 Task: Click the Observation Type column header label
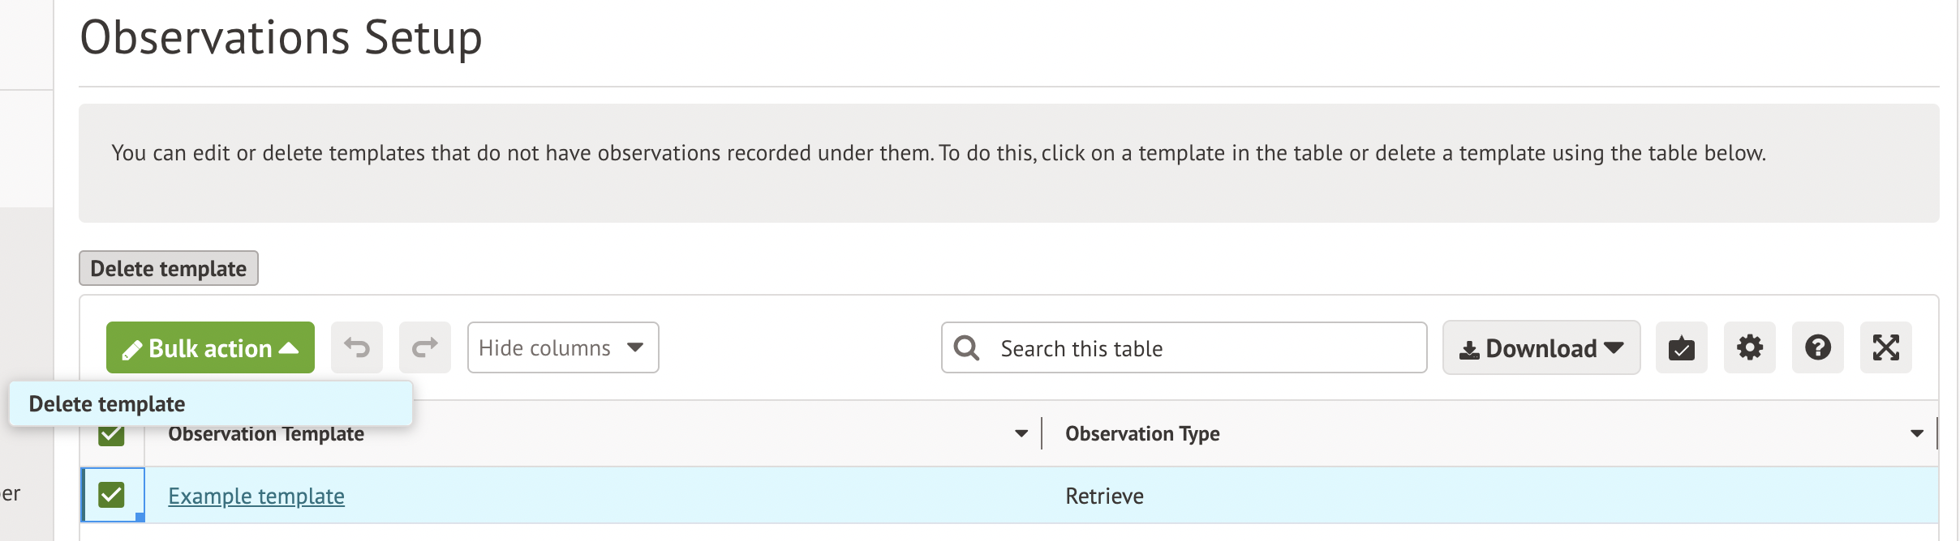[1142, 434]
